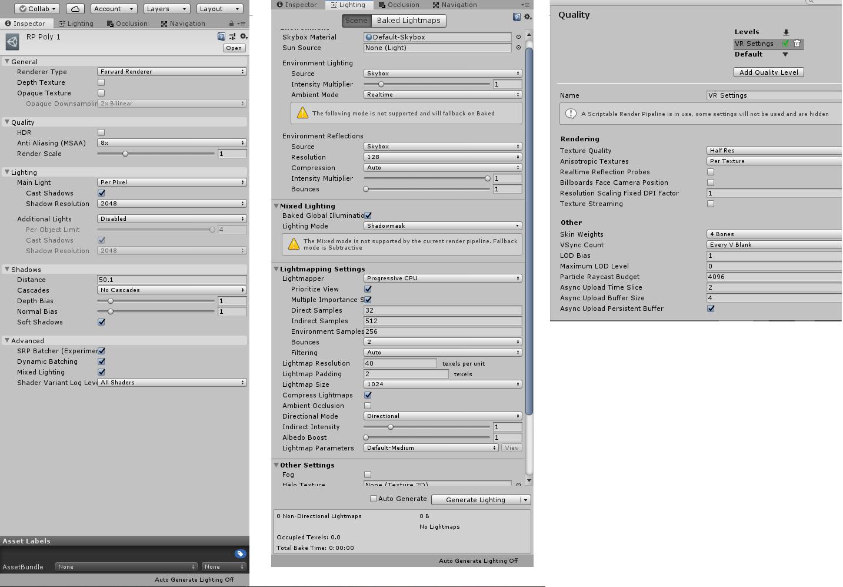The width and height of the screenshot is (843, 587).
Task: Switch to the Lighting tab in the left panel
Action: [76, 24]
